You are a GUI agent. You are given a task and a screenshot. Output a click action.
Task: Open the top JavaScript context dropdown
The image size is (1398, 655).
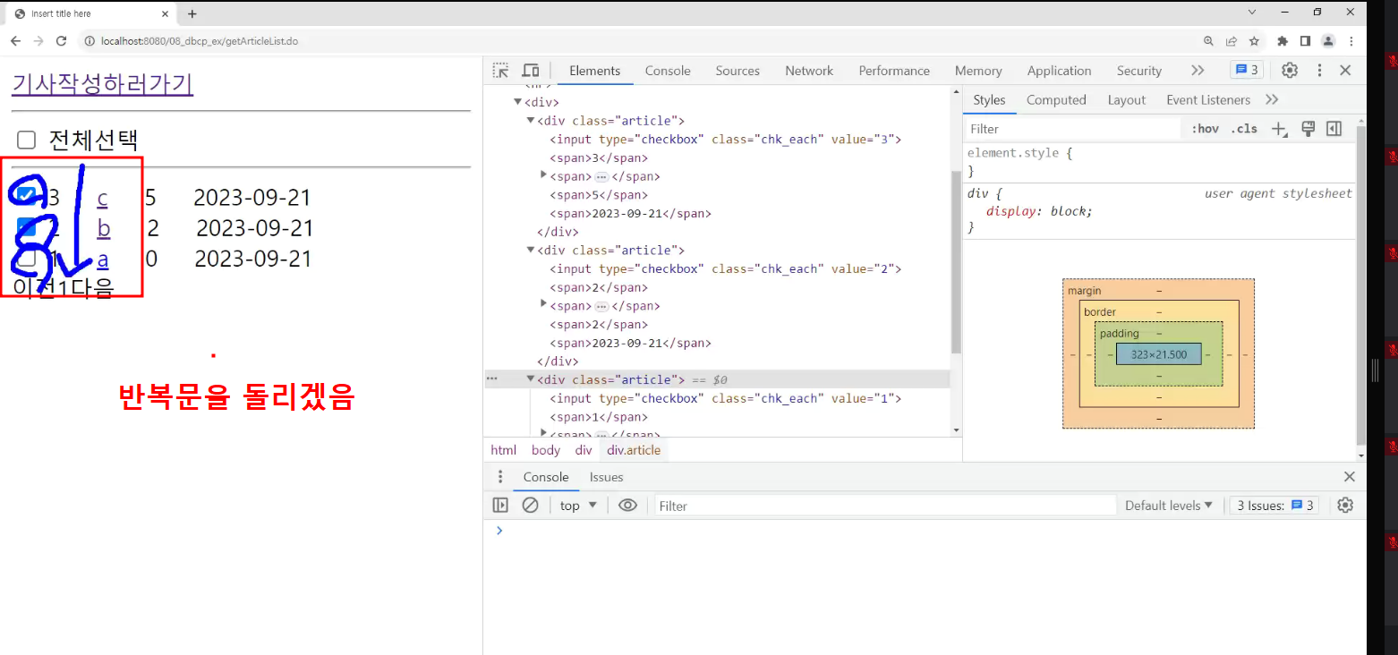pyautogui.click(x=578, y=506)
